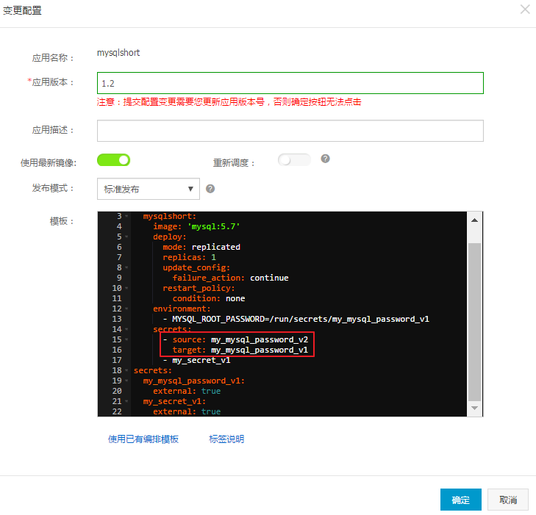536x515 pixels.
Task: Click 'mode: replicated' in template
Action: pos(201,247)
